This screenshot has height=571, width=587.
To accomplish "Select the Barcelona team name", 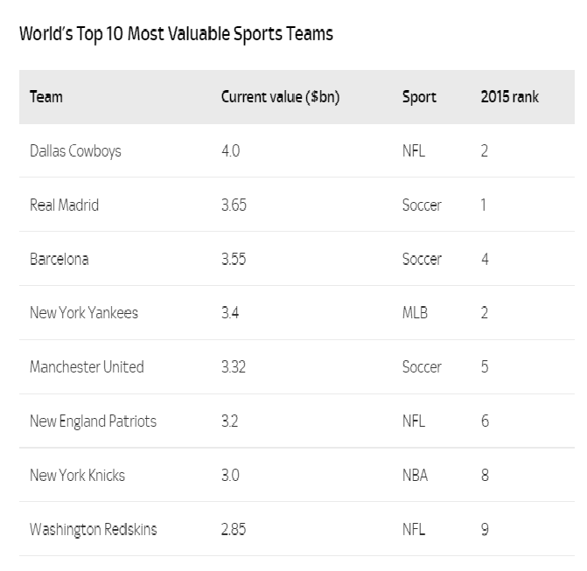I will pyautogui.click(x=59, y=260).
